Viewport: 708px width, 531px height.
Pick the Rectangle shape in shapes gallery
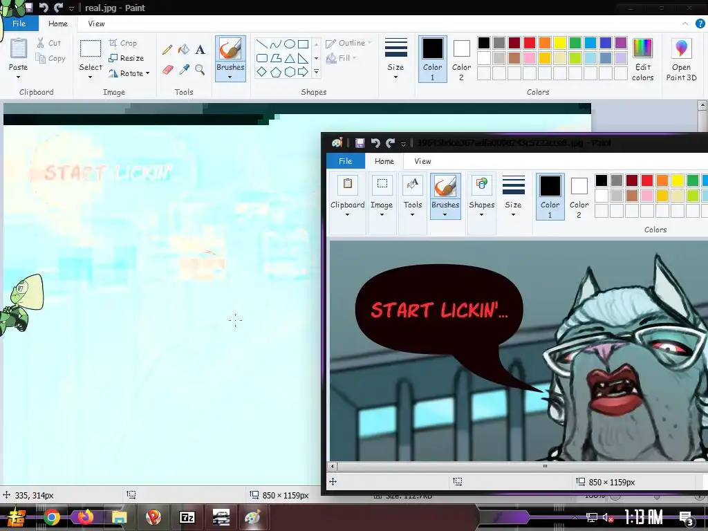coord(303,44)
